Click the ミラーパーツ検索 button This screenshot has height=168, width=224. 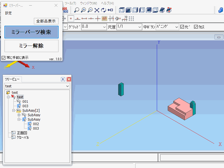pos(31,32)
